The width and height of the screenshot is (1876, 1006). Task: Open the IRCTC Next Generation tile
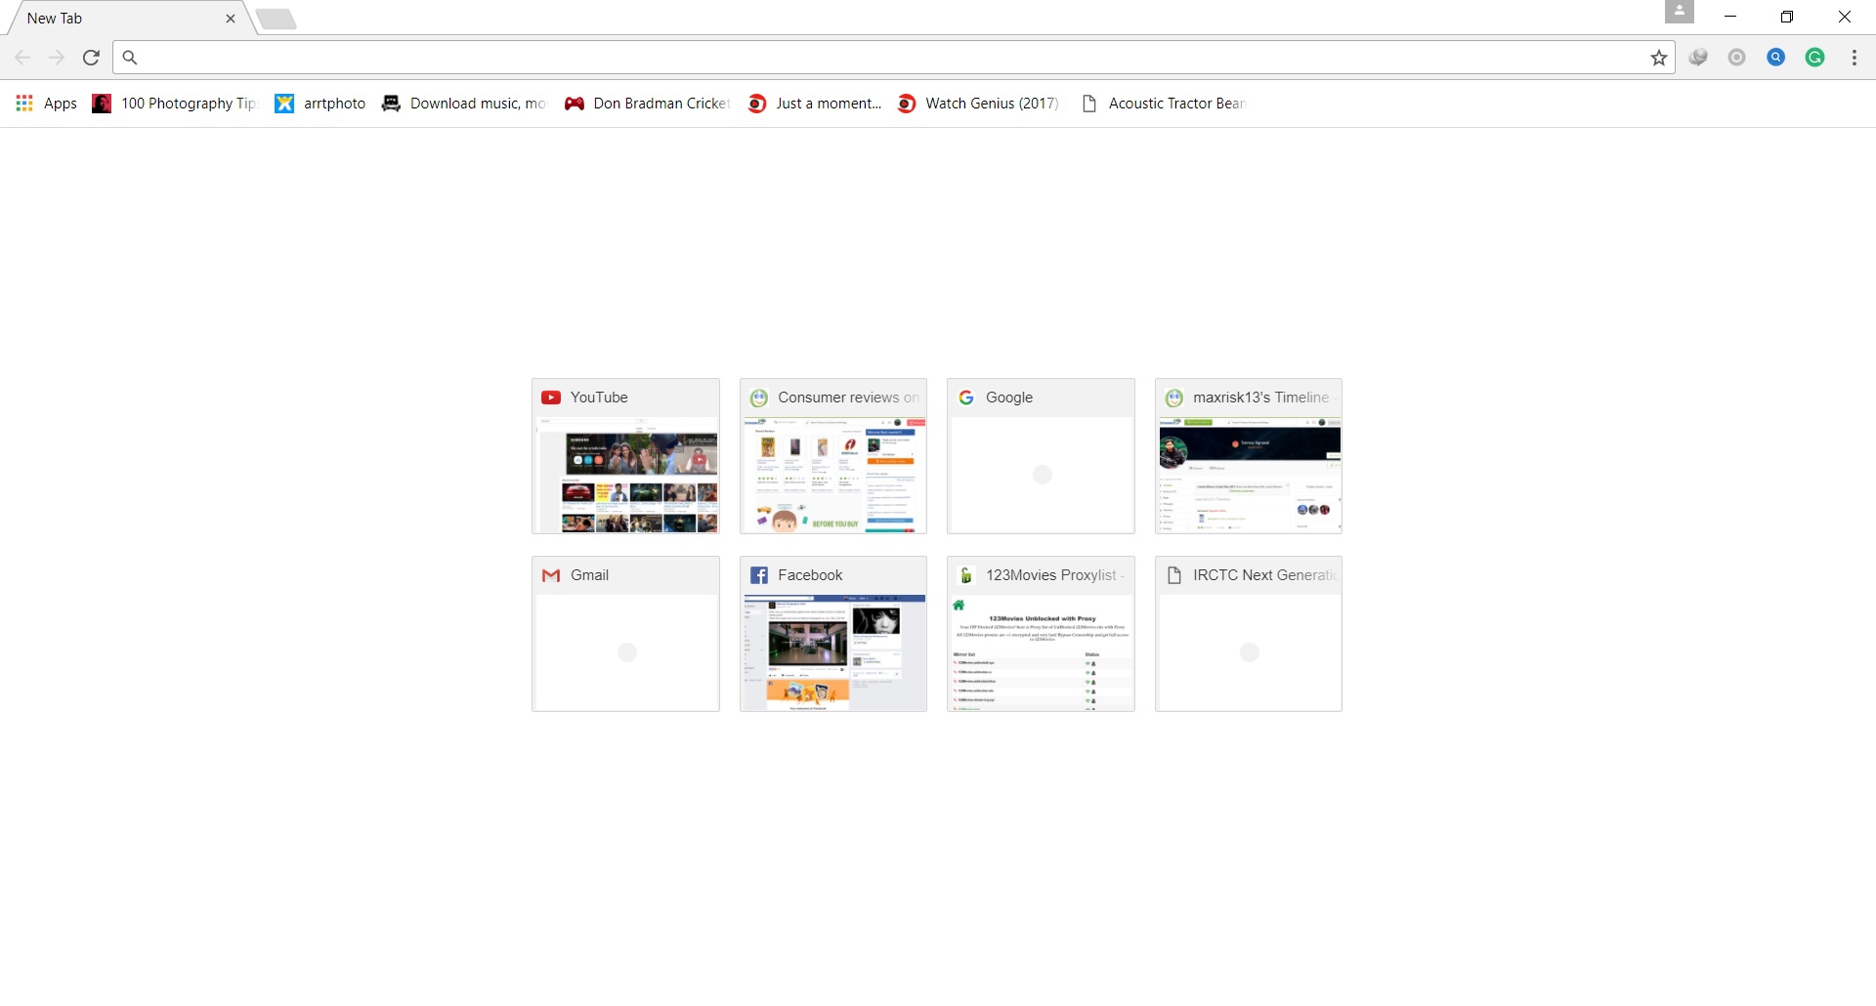1249,634
